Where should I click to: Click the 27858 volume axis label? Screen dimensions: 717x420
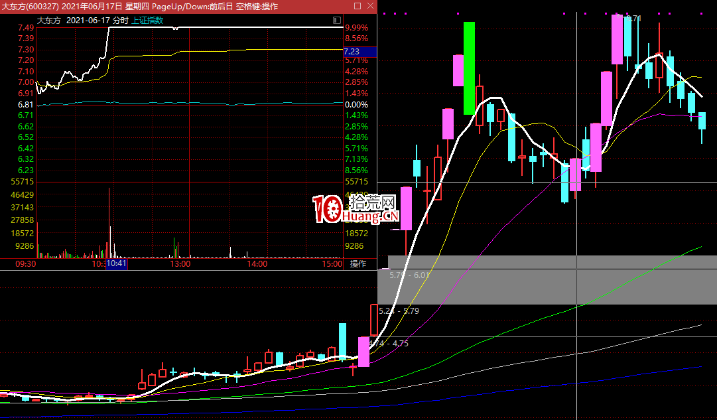pos(23,220)
